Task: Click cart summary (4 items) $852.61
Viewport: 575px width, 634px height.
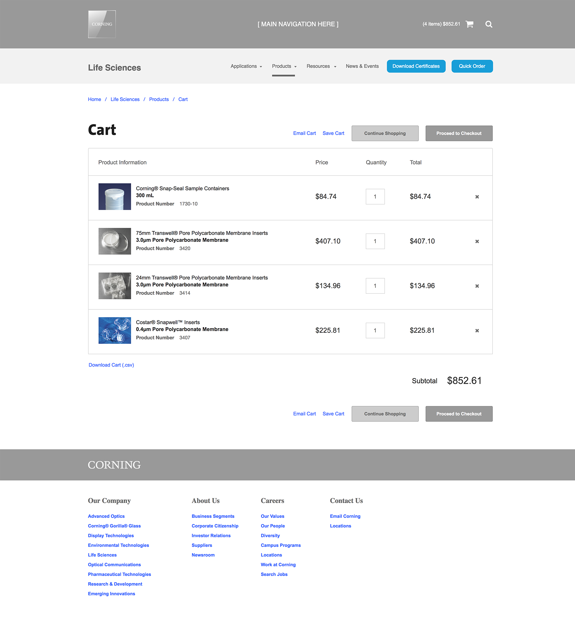Action: [x=441, y=24]
